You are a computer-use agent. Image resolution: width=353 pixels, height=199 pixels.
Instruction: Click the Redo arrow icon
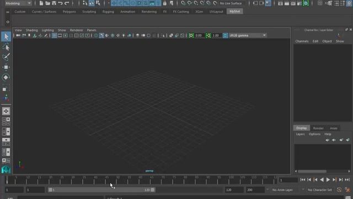point(67,3)
